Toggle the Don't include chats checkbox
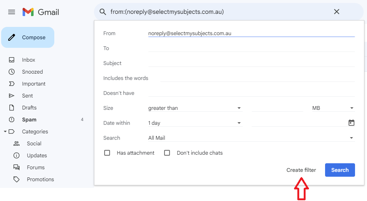Screen dimensions: 367x201 167,153
